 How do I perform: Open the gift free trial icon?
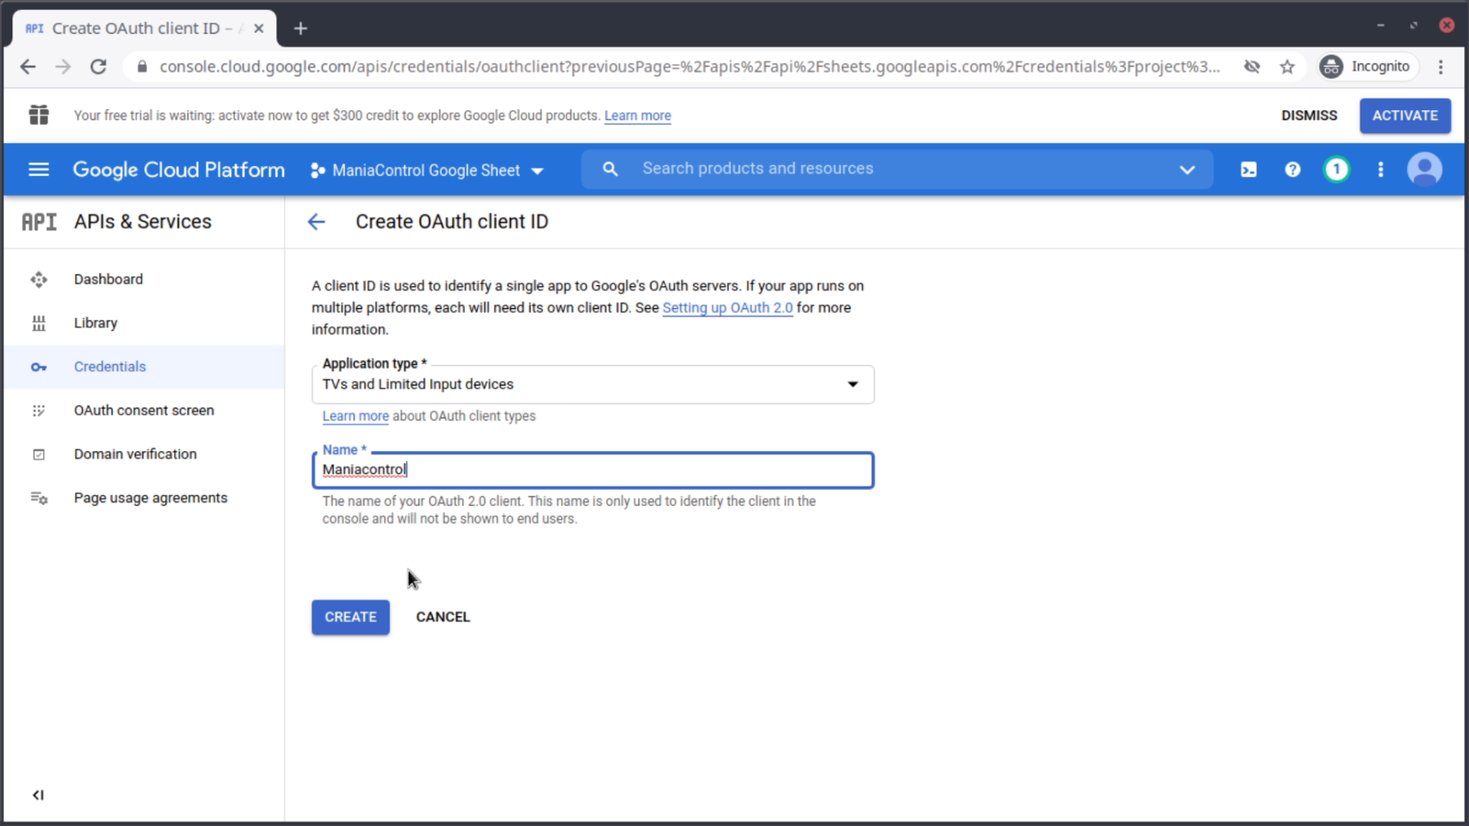click(x=39, y=115)
